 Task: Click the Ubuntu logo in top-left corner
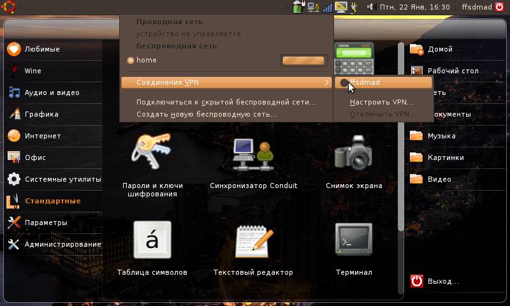(8, 7)
